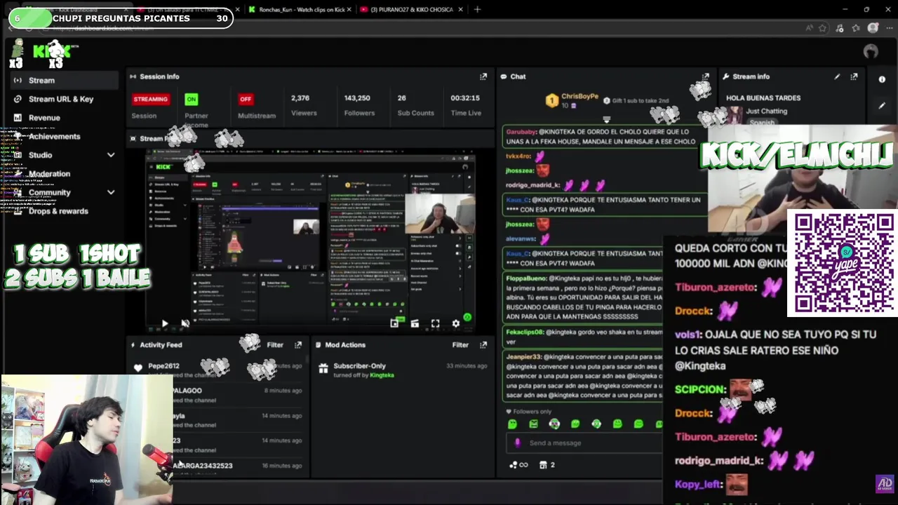Screen dimensions: 898x505
Task: Open ChrisBoyPe top gifter profile
Action: click(x=579, y=96)
